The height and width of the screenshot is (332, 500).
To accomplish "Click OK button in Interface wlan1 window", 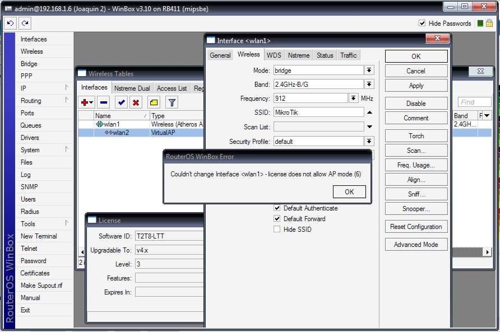I will coord(416,57).
